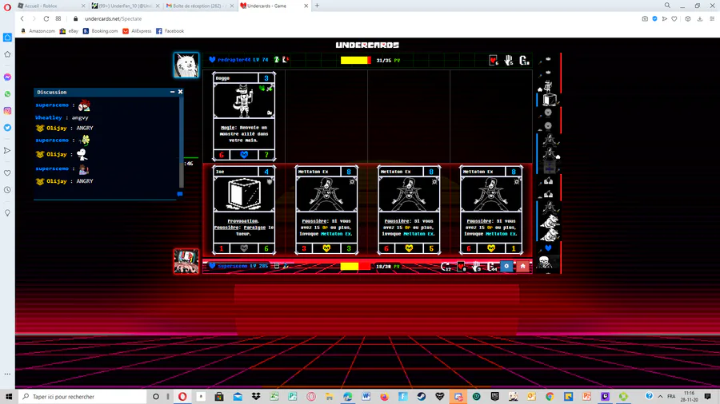Screen dimensions: 720x404
Task: Open history clock in Opera sidebar
Action: tap(7, 190)
